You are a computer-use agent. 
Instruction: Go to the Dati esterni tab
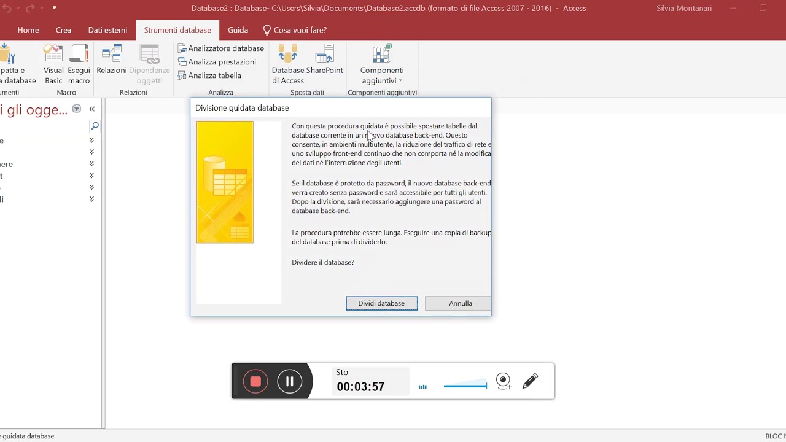coord(107,30)
